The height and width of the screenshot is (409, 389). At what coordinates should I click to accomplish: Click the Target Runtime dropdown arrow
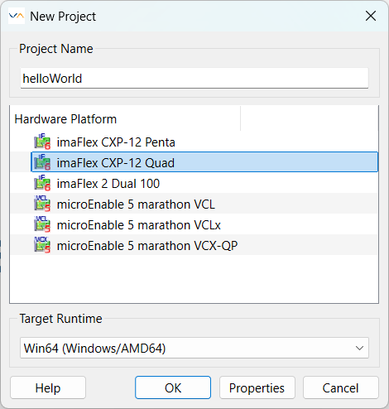click(x=359, y=348)
